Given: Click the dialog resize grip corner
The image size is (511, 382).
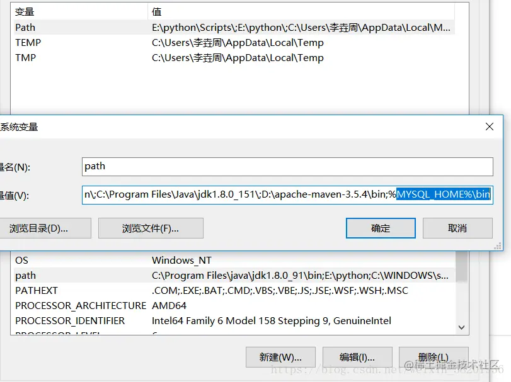Looking at the screenshot, I should [498, 246].
